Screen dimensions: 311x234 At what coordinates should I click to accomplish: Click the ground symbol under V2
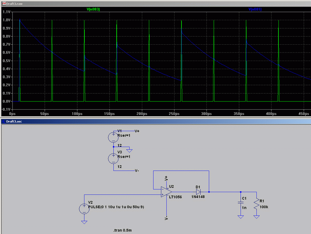tap(84, 222)
